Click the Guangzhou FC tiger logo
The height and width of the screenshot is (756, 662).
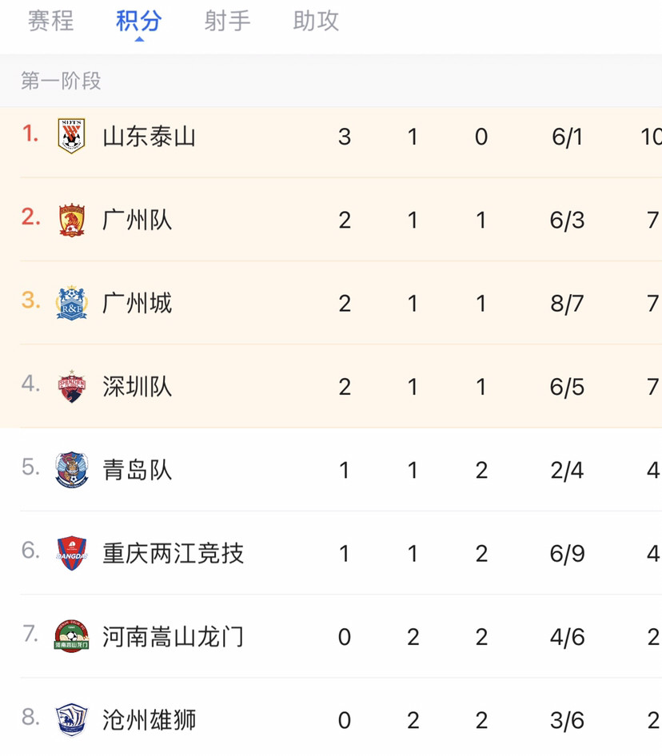(x=71, y=220)
